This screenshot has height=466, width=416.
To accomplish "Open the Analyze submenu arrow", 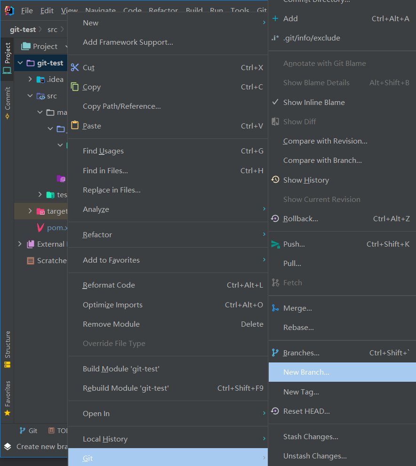I will 264,209.
